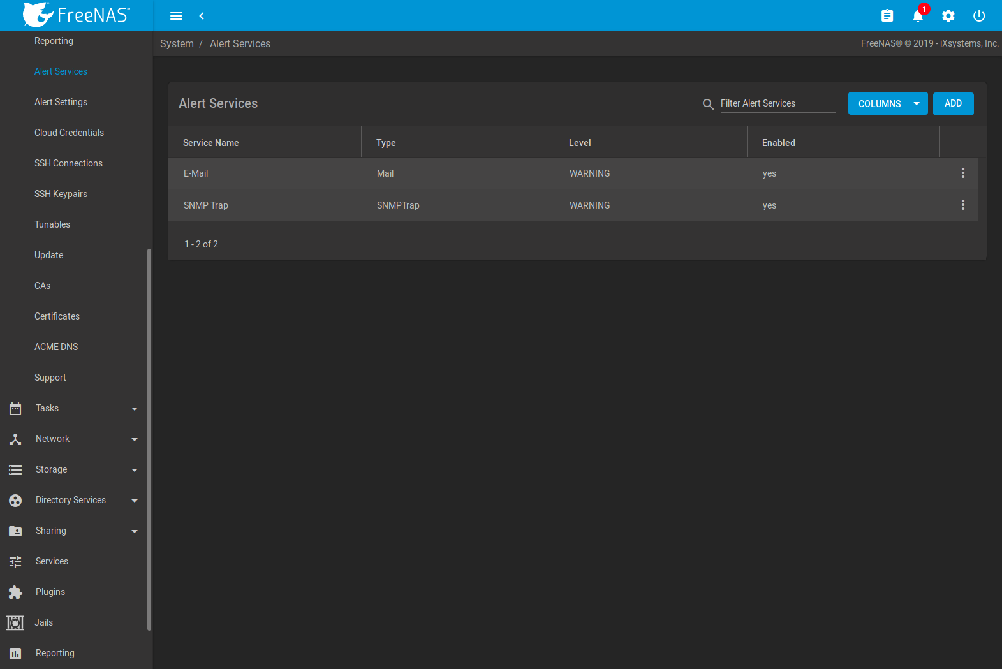This screenshot has height=669, width=1002.
Task: Open Update page
Action: pos(48,255)
